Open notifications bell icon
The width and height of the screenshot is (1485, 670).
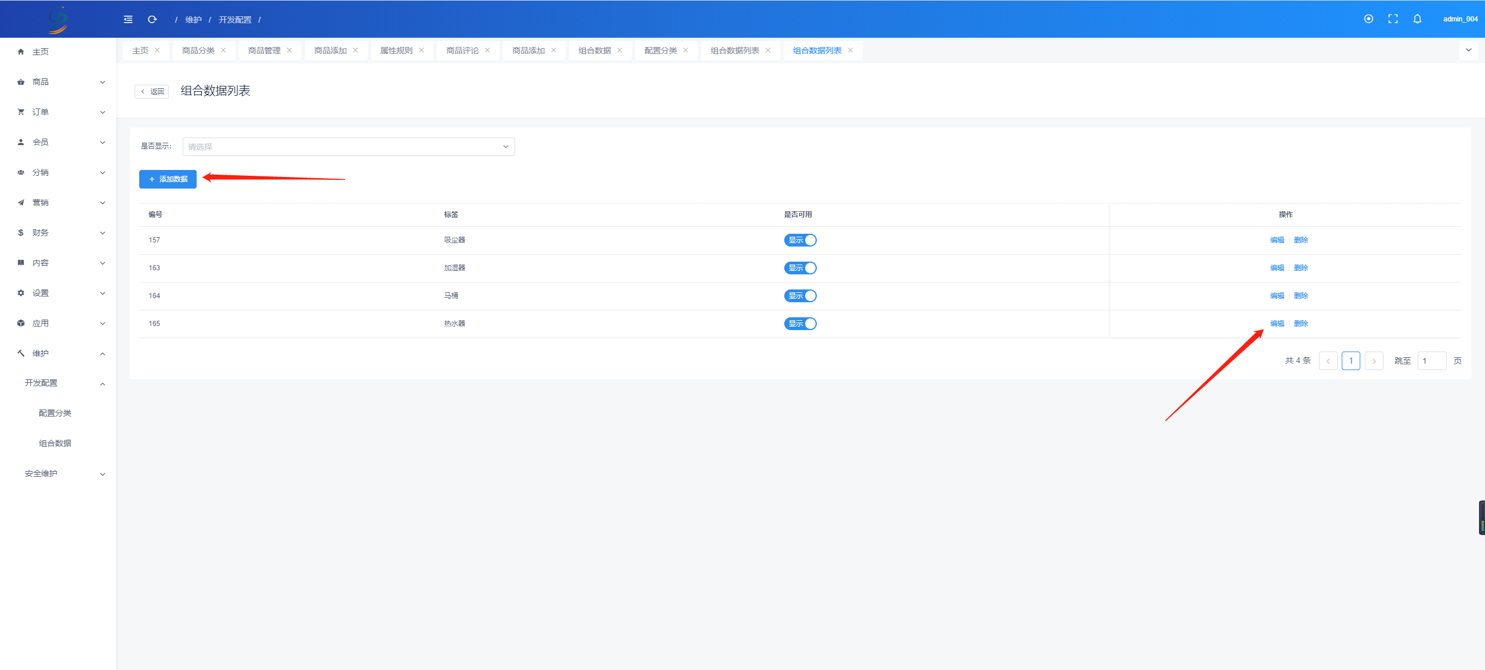[1417, 19]
